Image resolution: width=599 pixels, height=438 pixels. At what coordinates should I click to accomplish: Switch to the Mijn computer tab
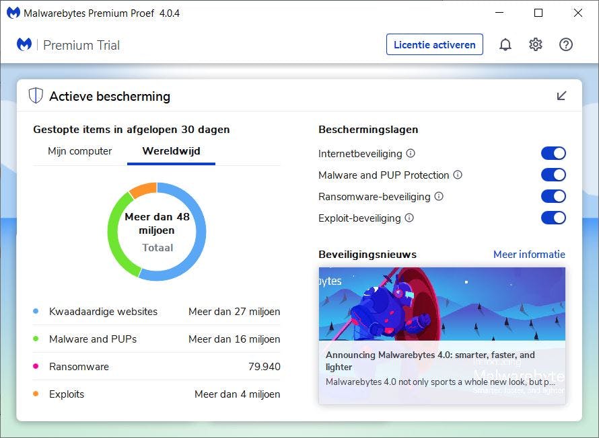[79, 151]
